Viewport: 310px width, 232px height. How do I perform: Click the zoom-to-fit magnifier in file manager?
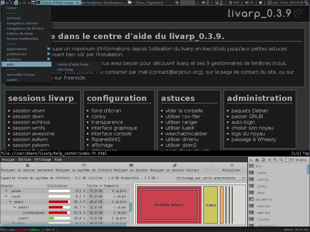pyautogui.click(x=281, y=160)
